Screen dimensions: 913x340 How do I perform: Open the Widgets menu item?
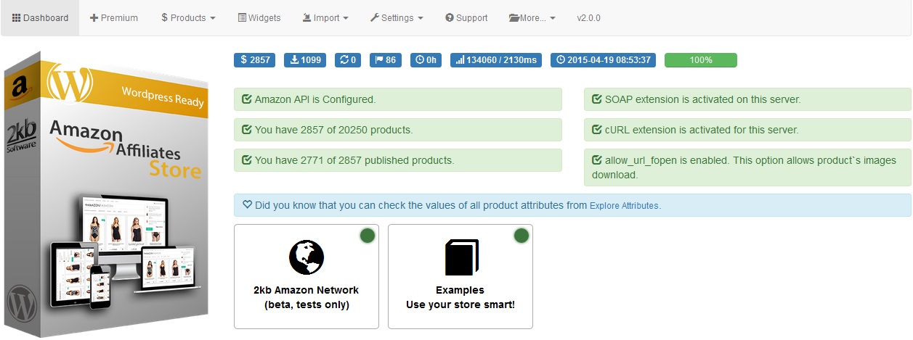[x=259, y=18]
